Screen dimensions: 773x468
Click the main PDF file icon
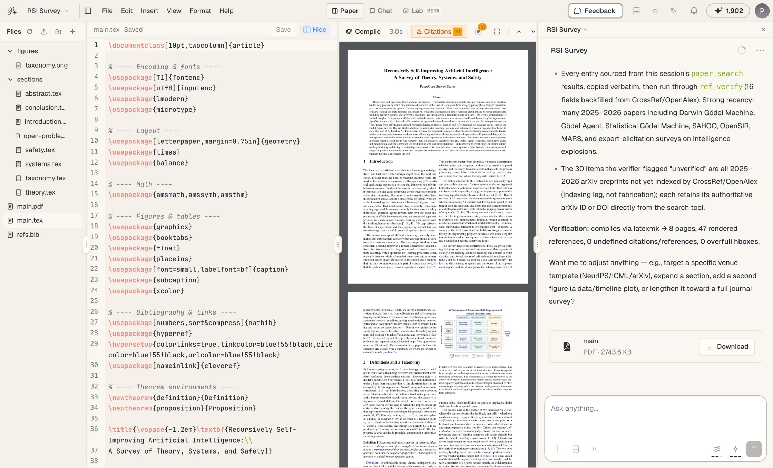pyautogui.click(x=567, y=347)
